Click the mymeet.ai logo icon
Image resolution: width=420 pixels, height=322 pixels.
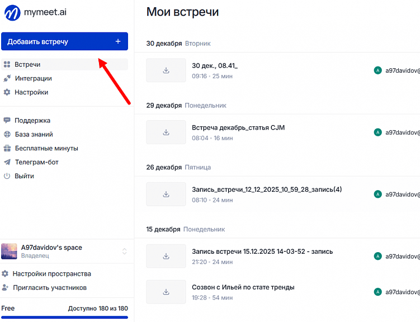click(12, 13)
